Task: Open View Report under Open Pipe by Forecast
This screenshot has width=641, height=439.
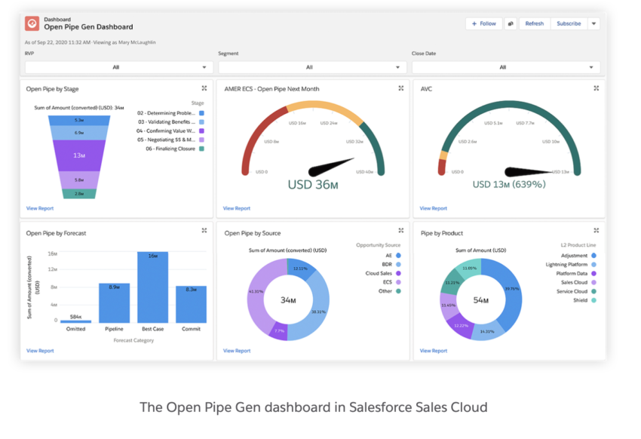Action: pos(39,351)
